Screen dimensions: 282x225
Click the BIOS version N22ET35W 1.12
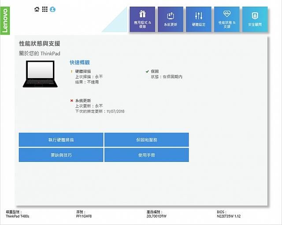pos(229,216)
